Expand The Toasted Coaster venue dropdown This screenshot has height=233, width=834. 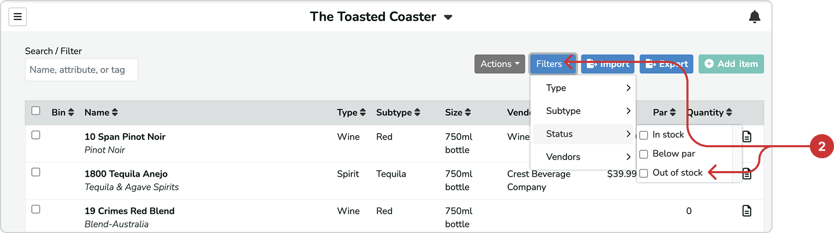click(448, 17)
